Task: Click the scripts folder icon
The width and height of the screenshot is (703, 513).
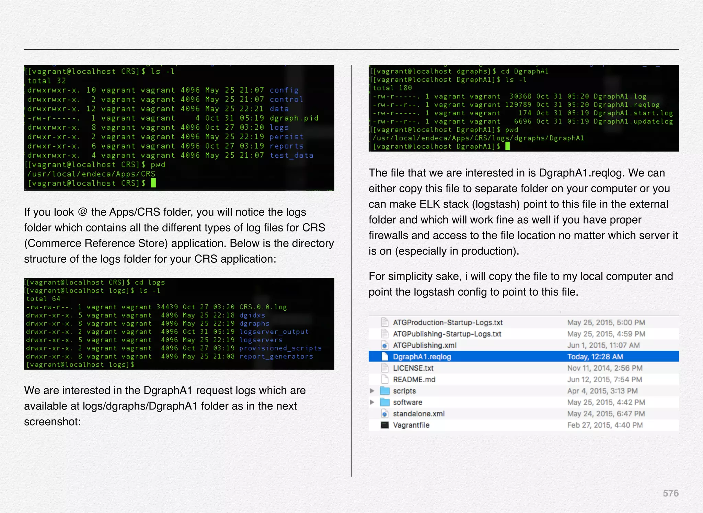Action: [x=385, y=391]
